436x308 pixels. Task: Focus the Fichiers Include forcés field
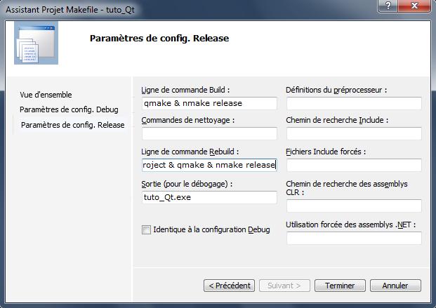click(353, 165)
